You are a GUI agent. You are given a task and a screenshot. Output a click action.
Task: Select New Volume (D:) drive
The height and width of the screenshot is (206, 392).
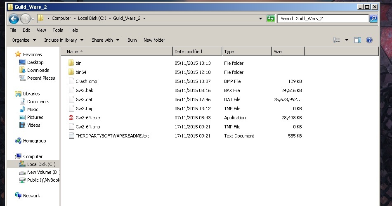pyautogui.click(x=43, y=172)
